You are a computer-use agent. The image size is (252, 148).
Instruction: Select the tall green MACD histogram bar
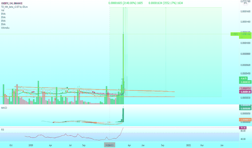coord(123,115)
